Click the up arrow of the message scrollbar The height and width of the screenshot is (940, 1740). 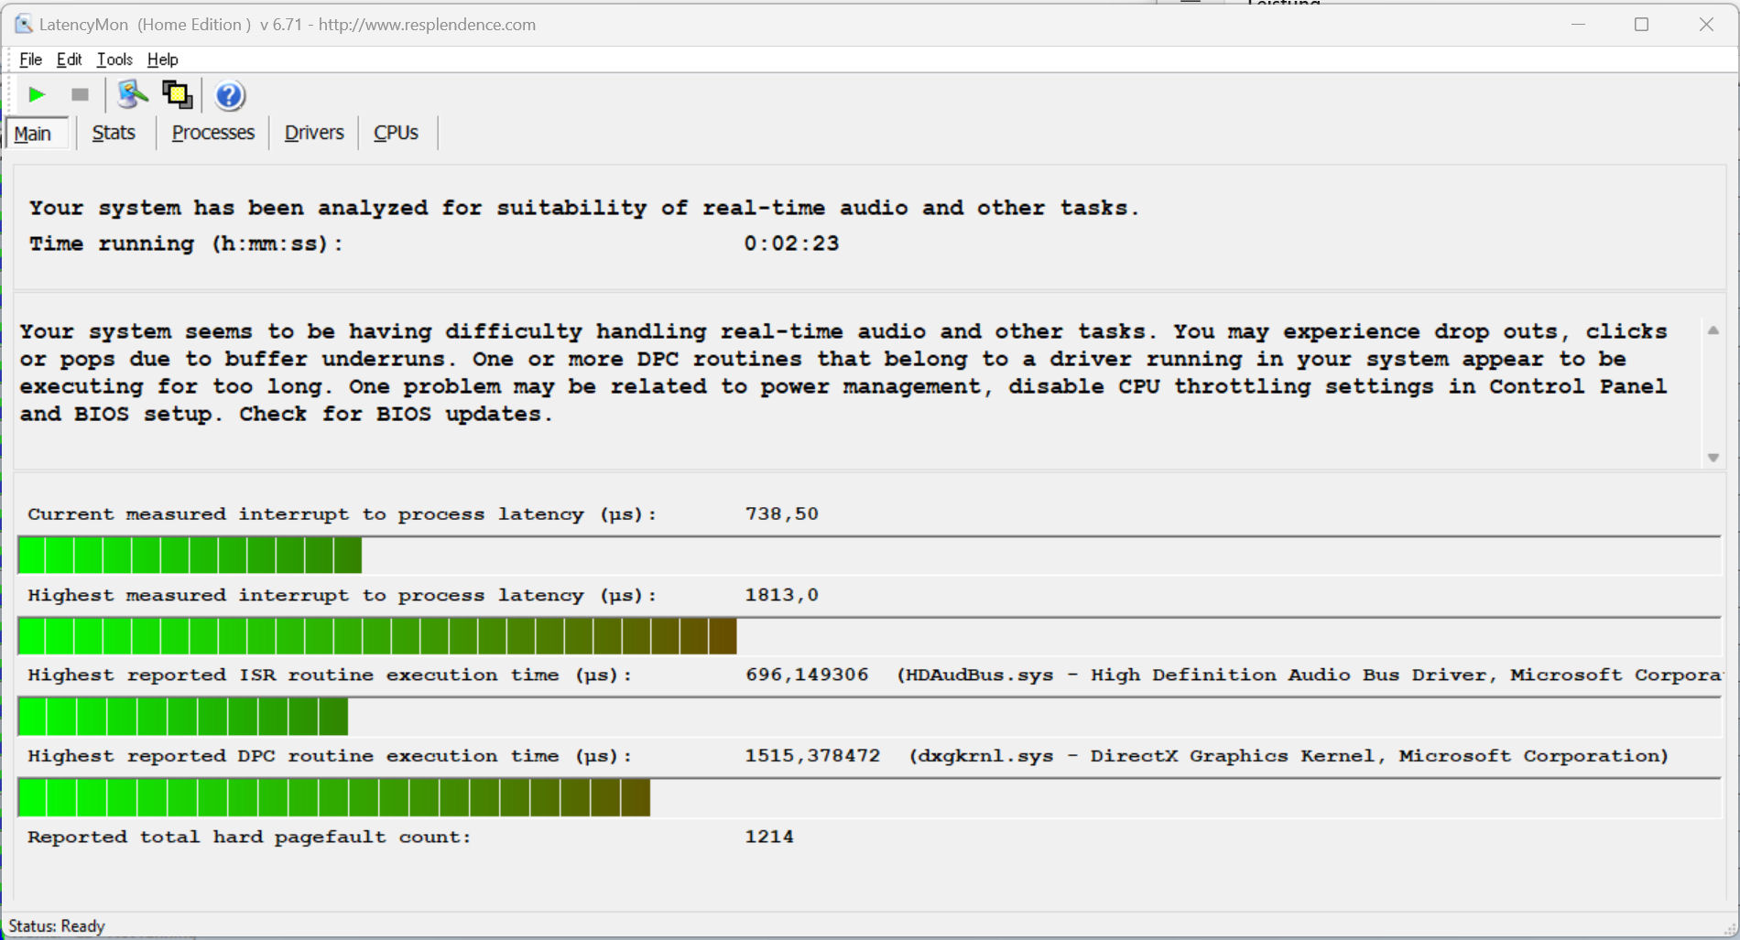coord(1713,330)
